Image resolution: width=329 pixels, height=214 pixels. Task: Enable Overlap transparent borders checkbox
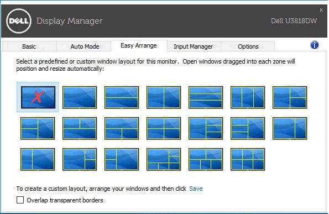click(20, 200)
